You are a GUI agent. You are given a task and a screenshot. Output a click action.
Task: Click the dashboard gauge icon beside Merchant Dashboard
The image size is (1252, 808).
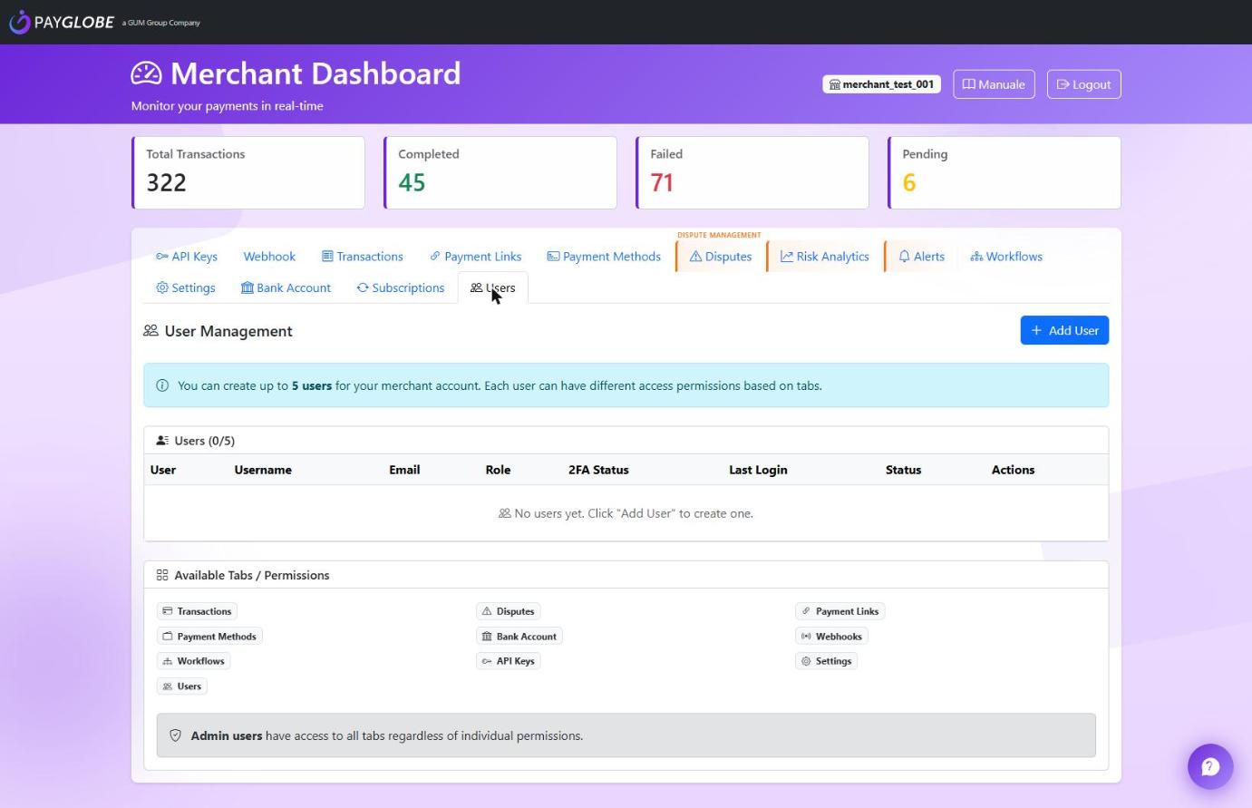coord(146,73)
